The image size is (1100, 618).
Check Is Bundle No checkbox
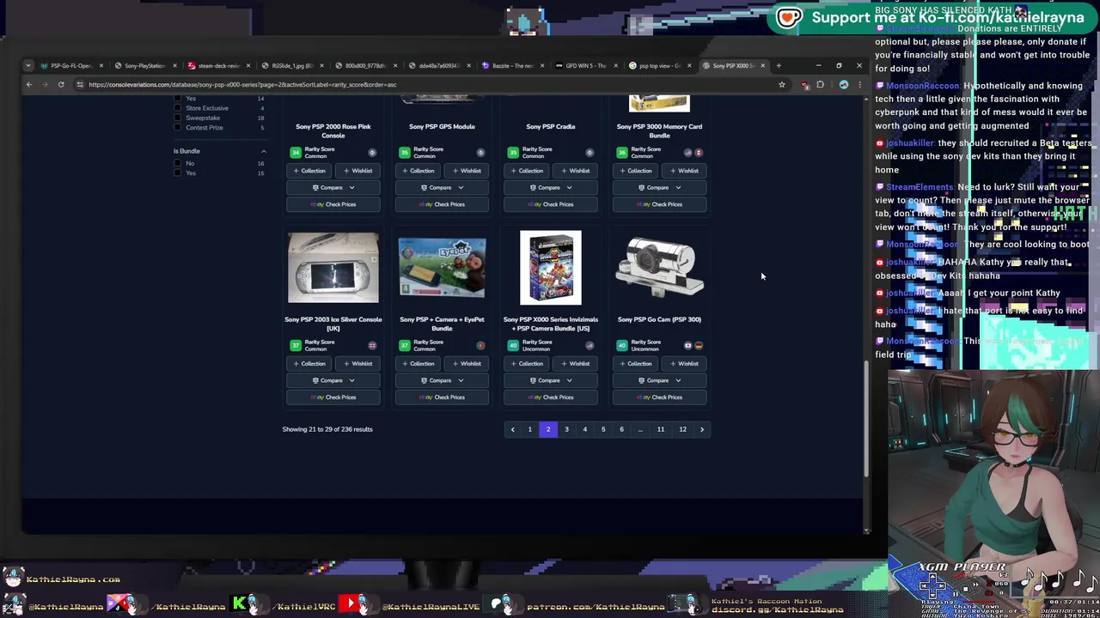click(178, 163)
